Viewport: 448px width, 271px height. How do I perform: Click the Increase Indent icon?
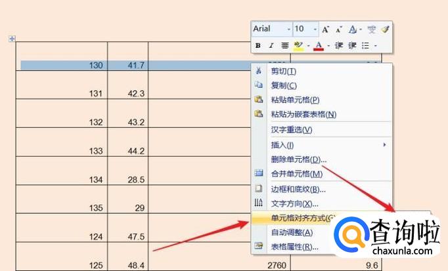point(352,45)
